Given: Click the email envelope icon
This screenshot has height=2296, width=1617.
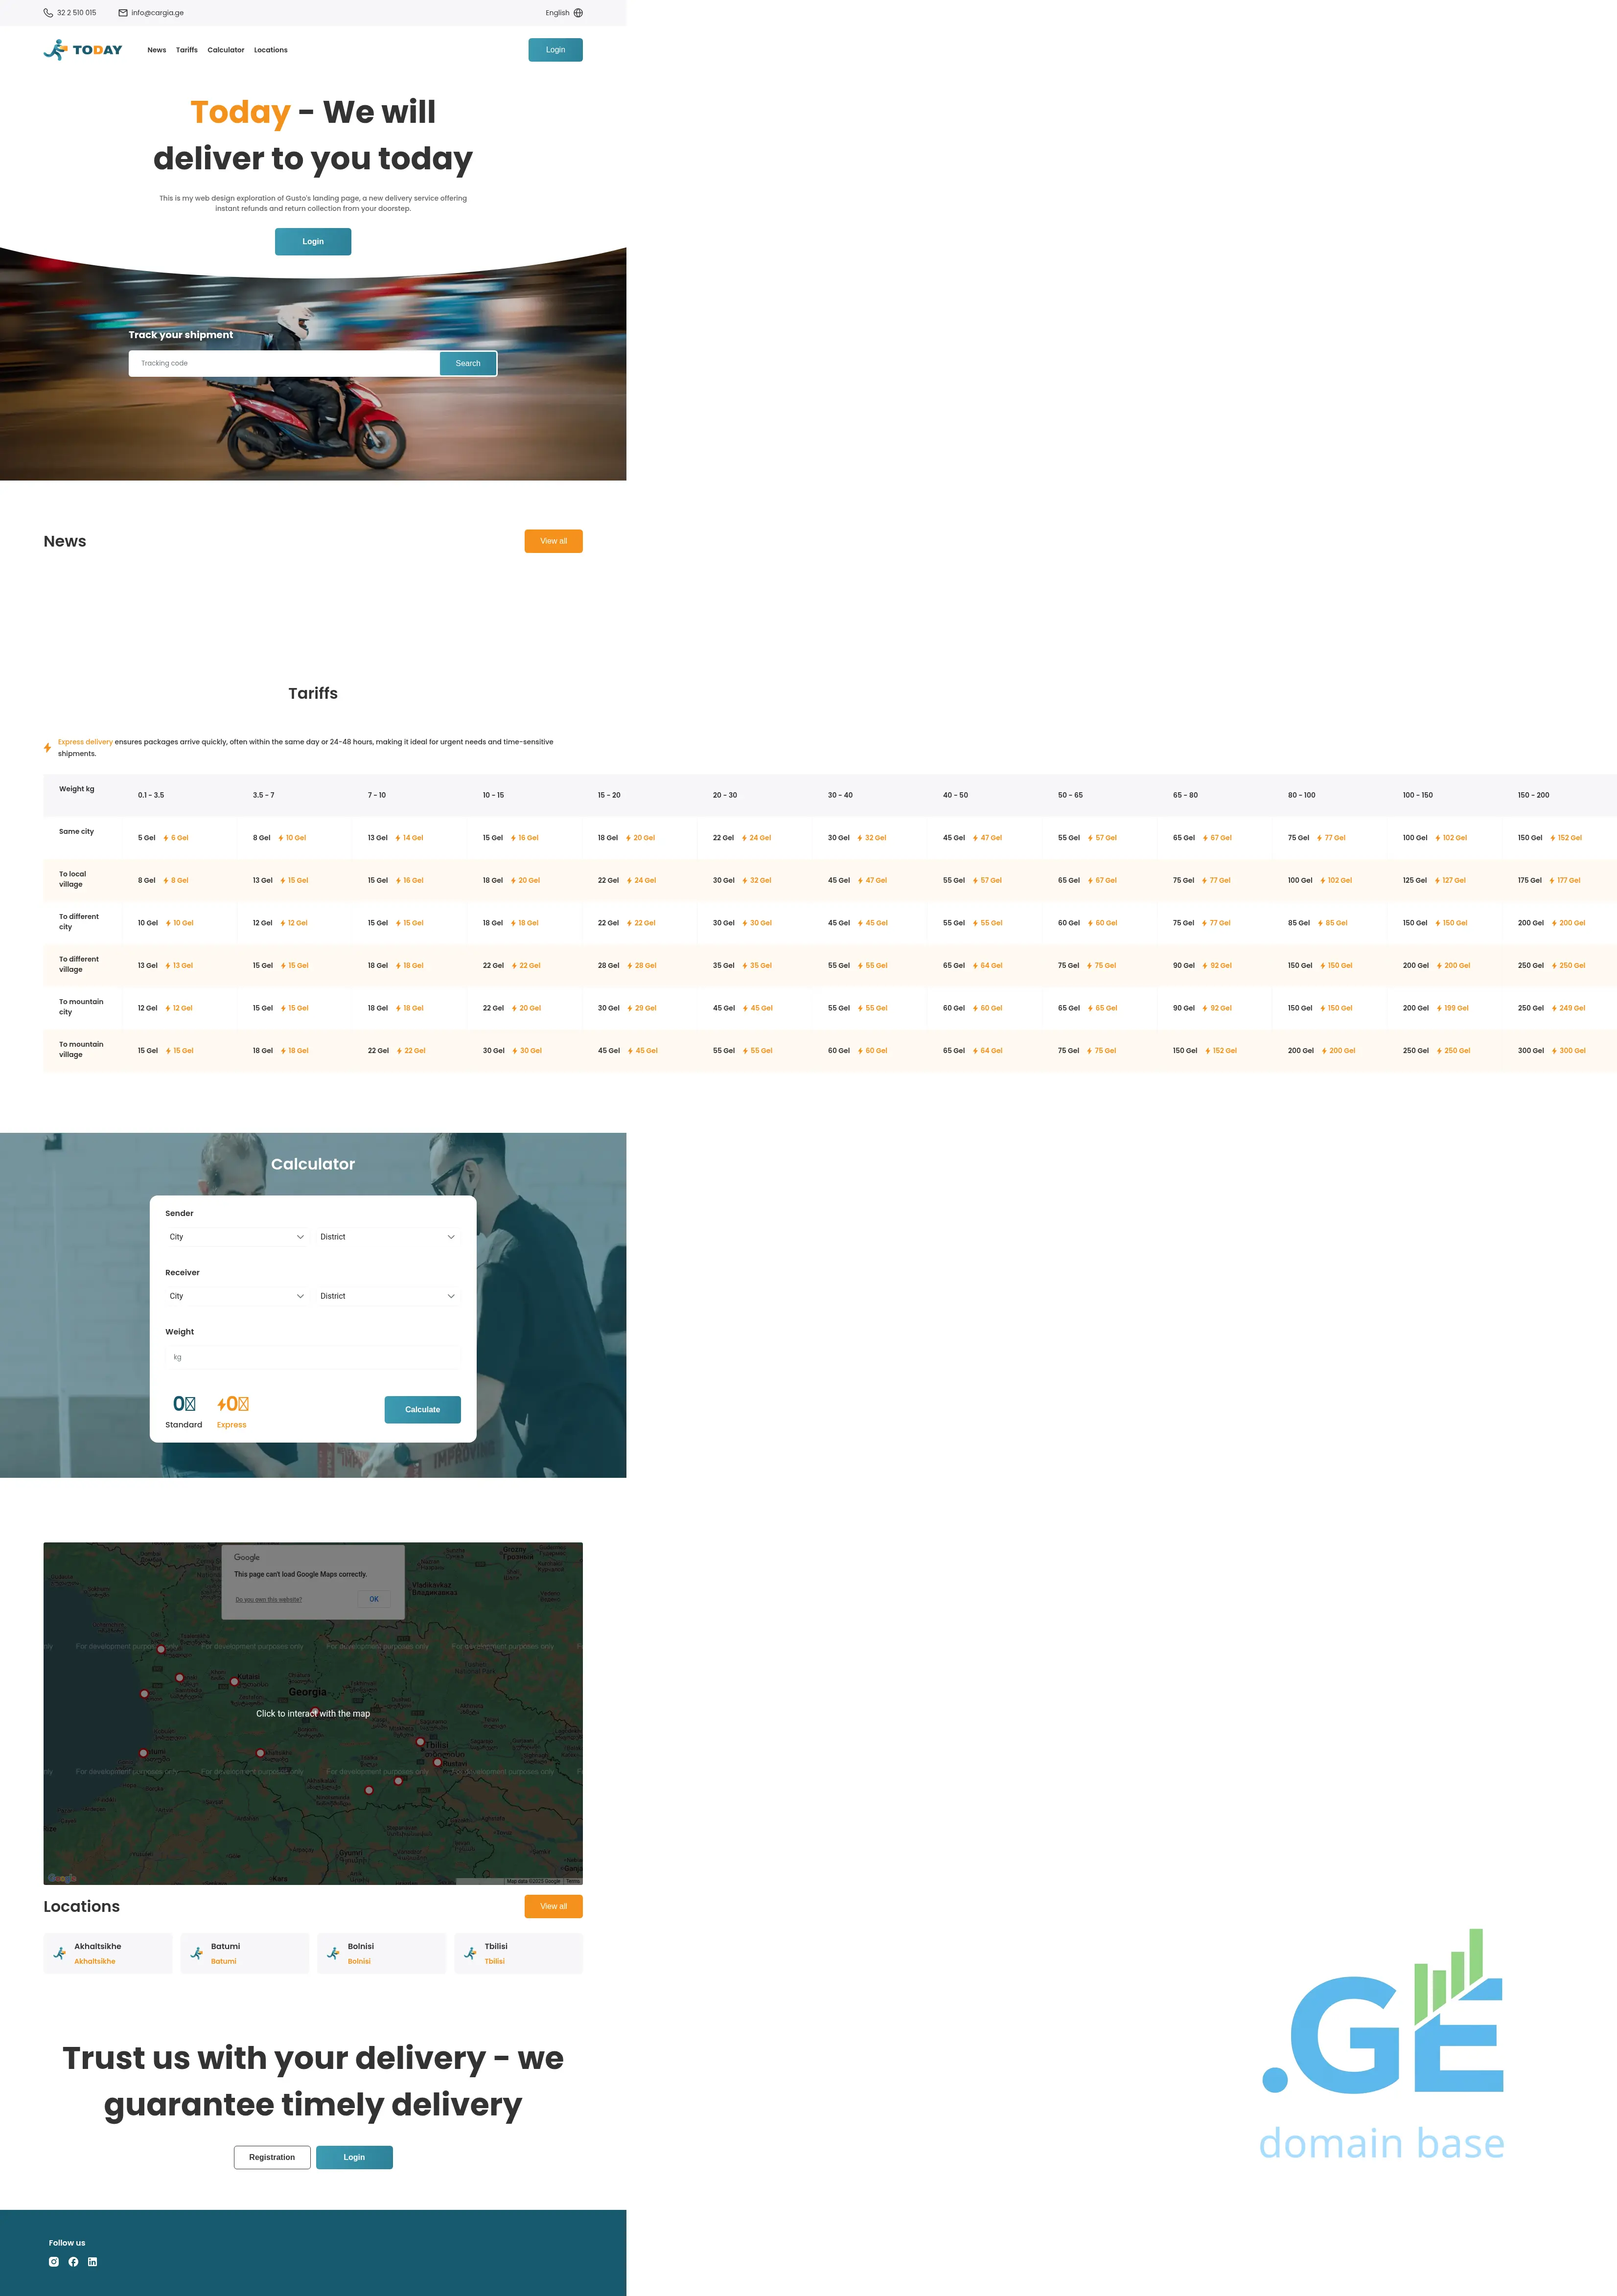Looking at the screenshot, I should pos(123,13).
